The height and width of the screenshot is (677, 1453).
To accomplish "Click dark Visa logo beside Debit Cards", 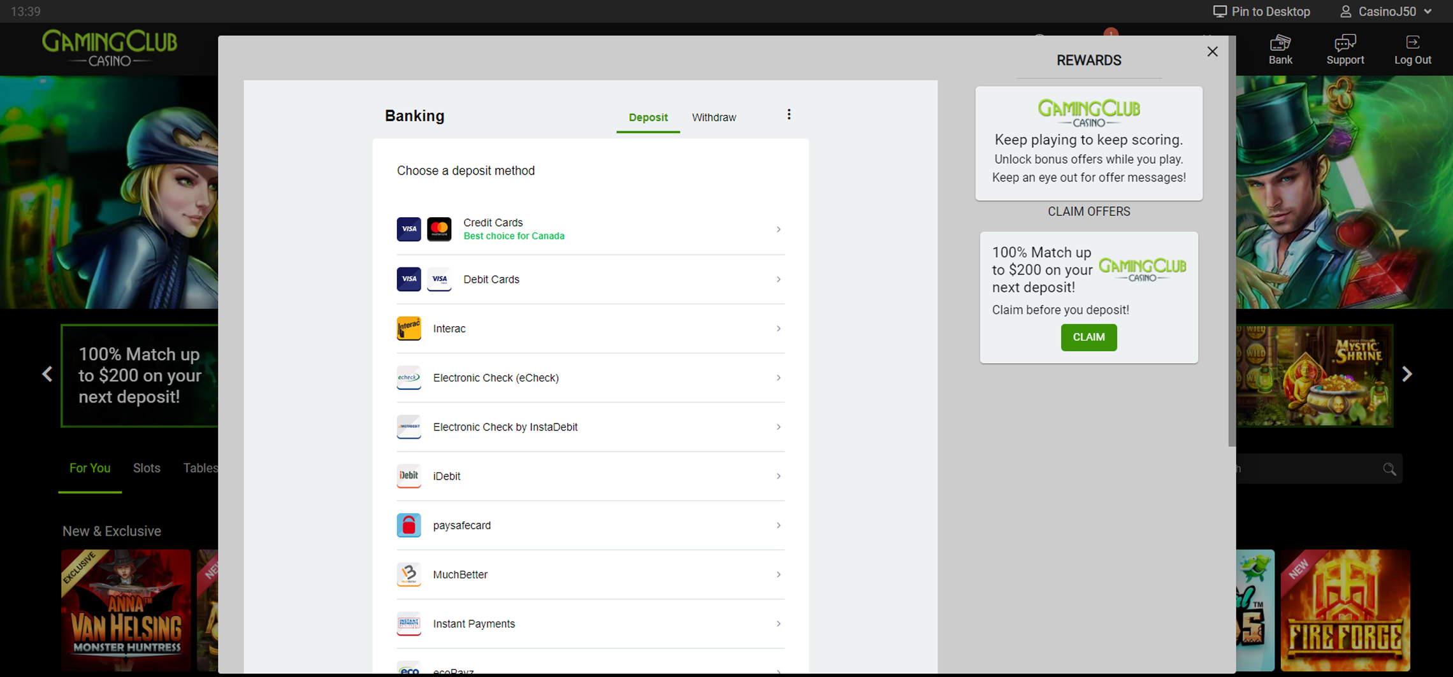I will coord(408,279).
